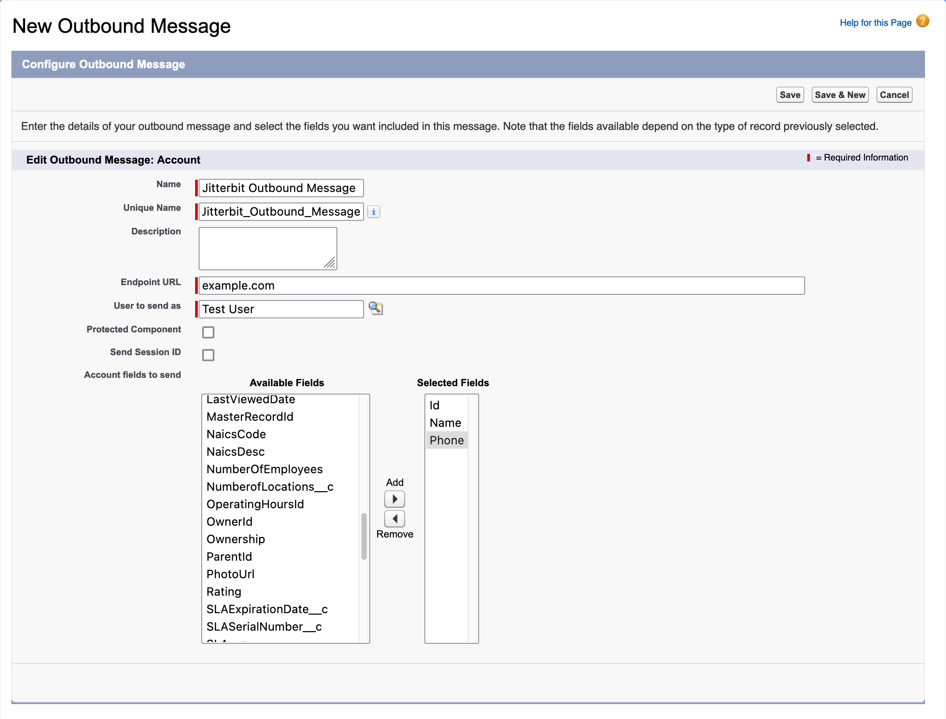The image size is (946, 719).
Task: Click the Save & New button
Action: (x=839, y=94)
